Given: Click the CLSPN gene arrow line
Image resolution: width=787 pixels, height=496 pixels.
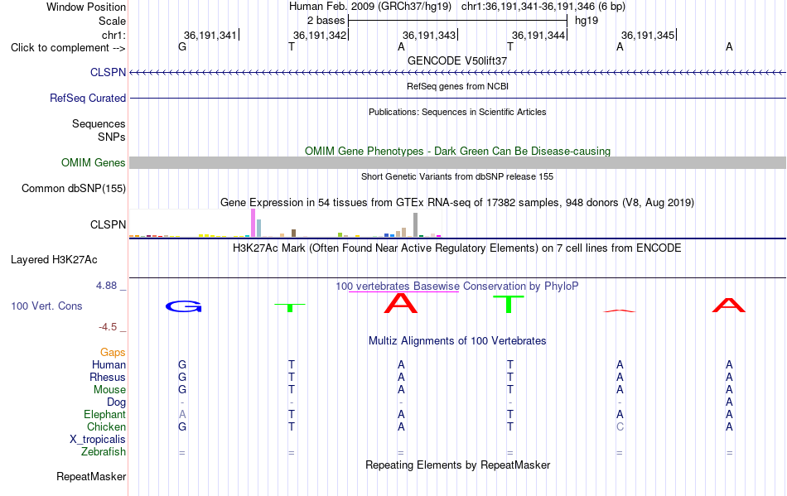Looking at the screenshot, I should click(457, 73).
